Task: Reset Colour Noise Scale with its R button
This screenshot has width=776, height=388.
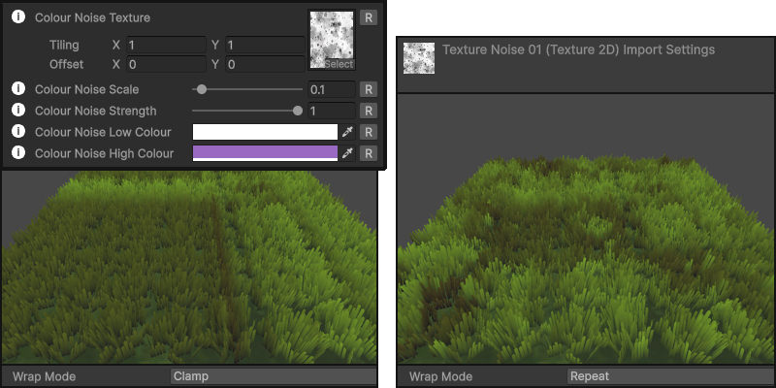Action: (x=368, y=89)
